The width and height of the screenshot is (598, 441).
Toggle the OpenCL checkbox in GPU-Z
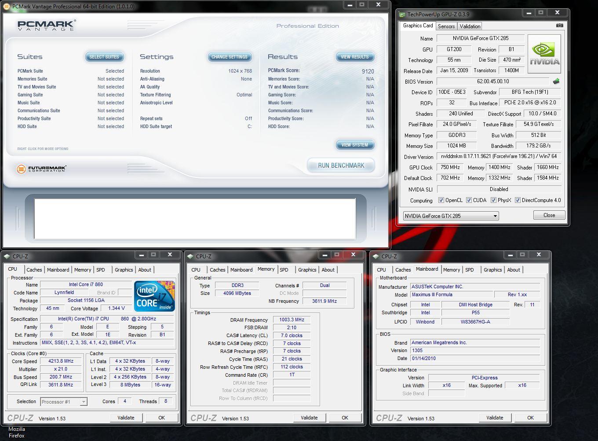441,200
